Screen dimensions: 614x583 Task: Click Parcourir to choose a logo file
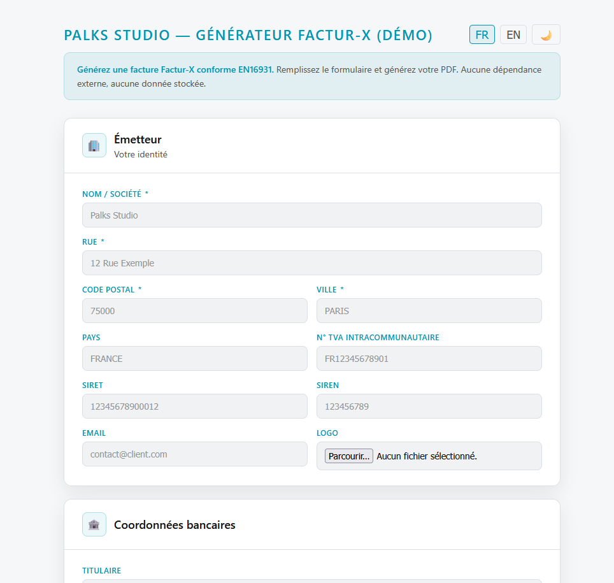coord(348,456)
